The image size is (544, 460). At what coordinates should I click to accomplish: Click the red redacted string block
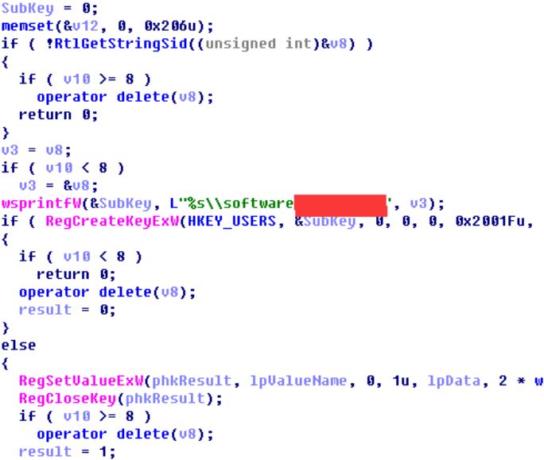coord(340,206)
